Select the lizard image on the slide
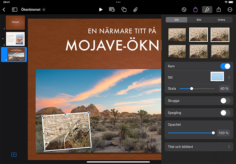Image resolution: width=236 pixels, height=164 pixels. (x=67, y=132)
